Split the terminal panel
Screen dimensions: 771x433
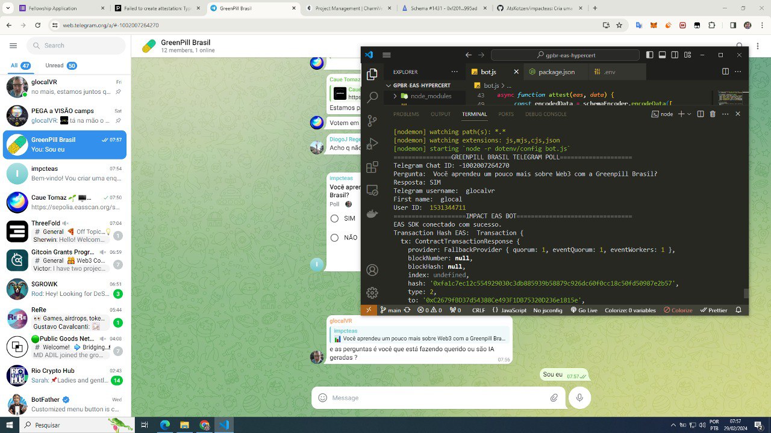click(700, 114)
